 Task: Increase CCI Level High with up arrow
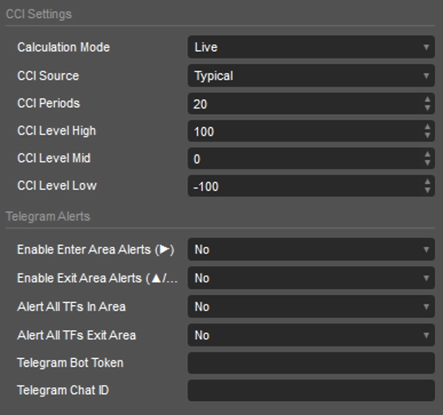pos(427,127)
